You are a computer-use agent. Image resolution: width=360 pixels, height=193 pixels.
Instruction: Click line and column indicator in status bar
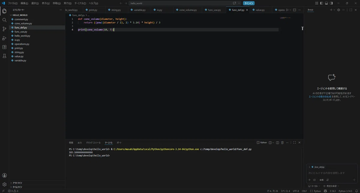[x=272, y=191]
